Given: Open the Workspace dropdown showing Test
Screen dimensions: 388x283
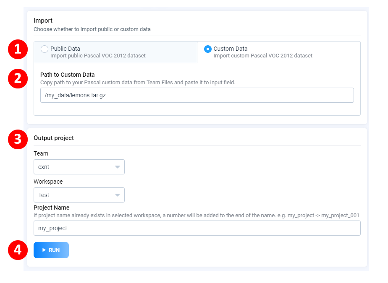Looking at the screenshot, I should click(x=79, y=195).
